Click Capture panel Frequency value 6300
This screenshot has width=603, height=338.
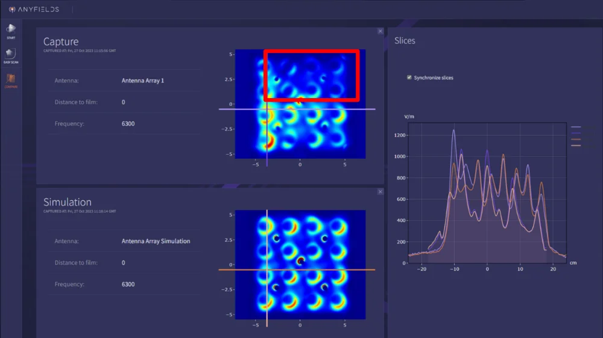pyautogui.click(x=128, y=123)
